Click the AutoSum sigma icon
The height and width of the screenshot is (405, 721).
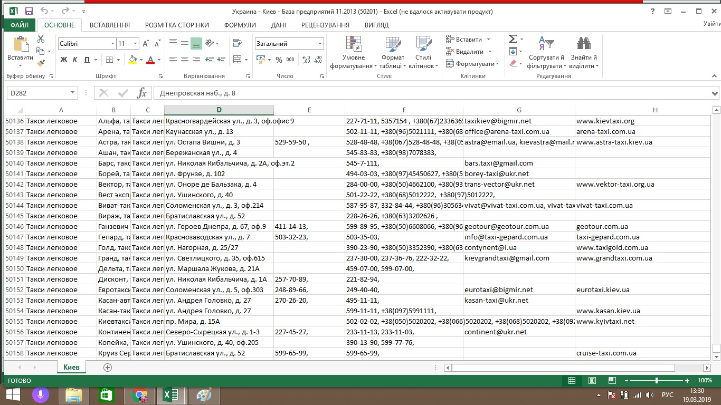[513, 40]
